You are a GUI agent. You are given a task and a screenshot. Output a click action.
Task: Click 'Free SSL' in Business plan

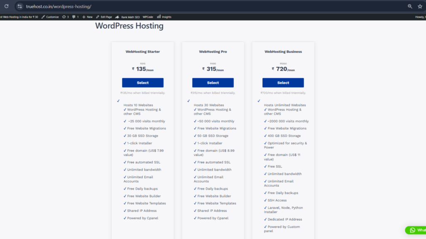[x=275, y=166]
